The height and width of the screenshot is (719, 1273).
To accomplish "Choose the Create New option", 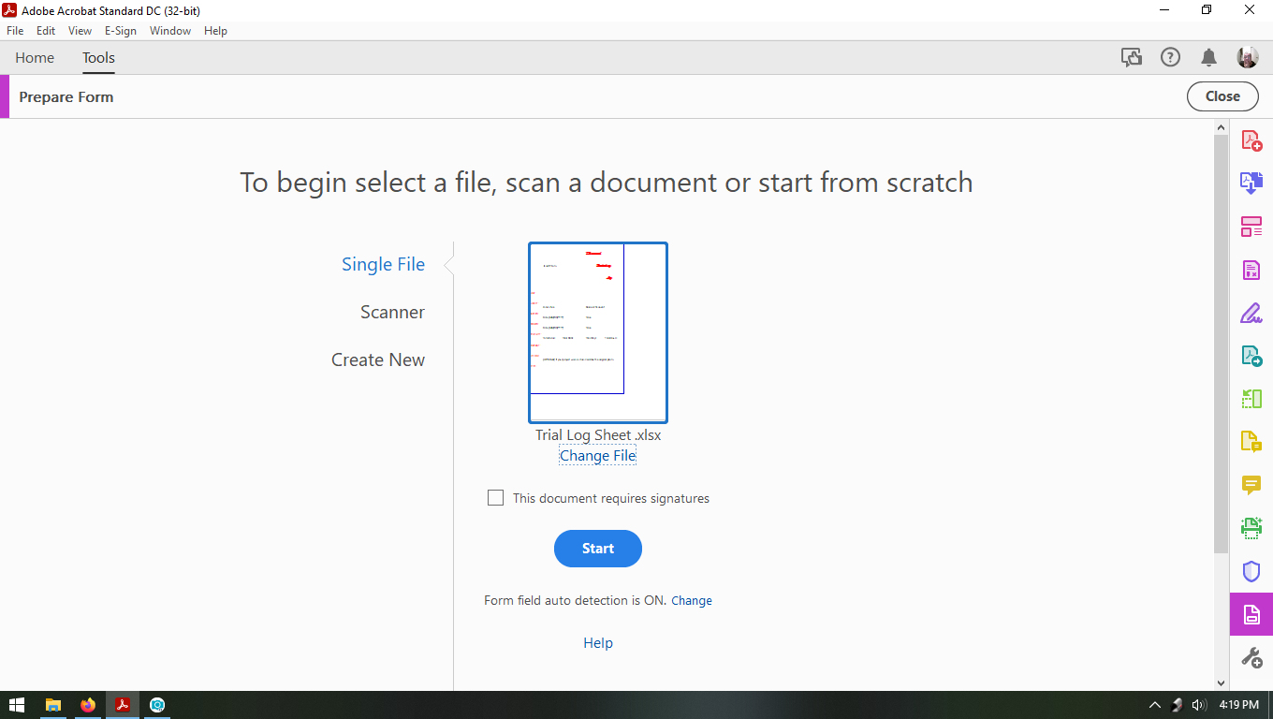I will pyautogui.click(x=378, y=359).
